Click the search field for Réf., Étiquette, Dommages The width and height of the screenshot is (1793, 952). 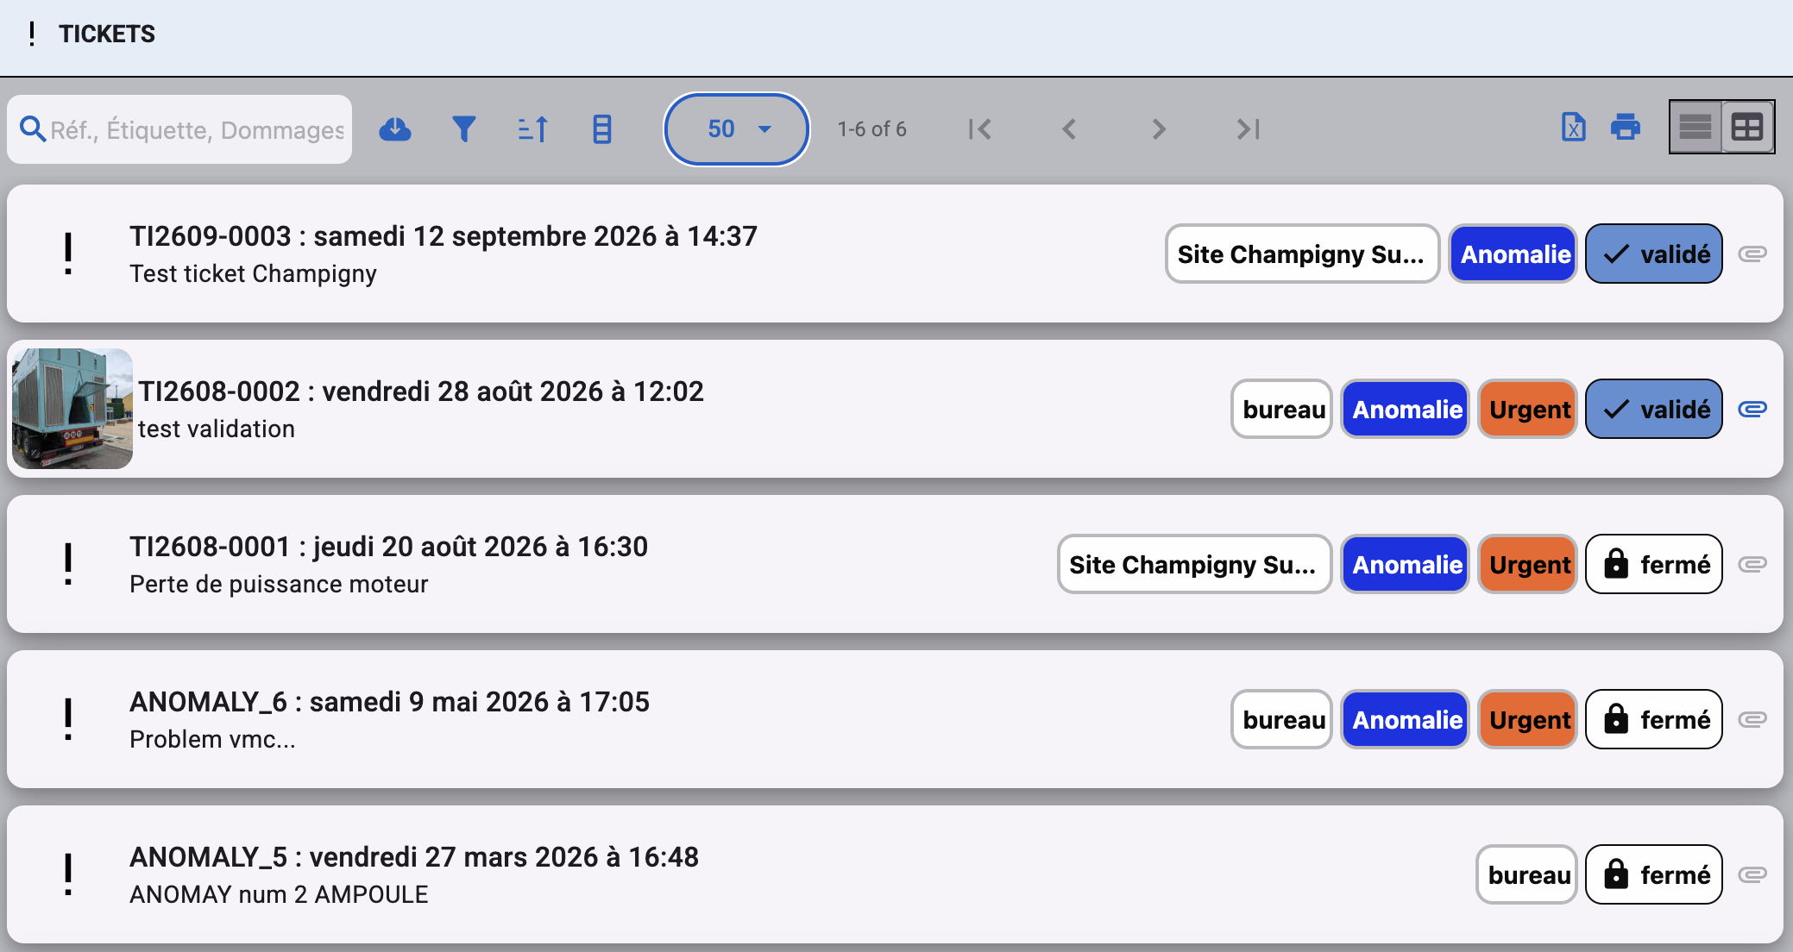(179, 129)
